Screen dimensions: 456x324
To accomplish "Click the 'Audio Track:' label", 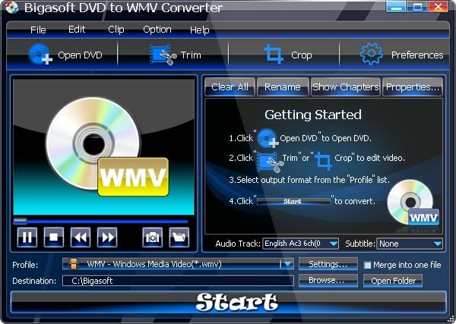I will tap(238, 244).
